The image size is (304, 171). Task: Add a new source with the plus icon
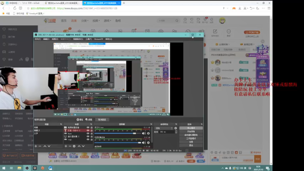point(66,146)
